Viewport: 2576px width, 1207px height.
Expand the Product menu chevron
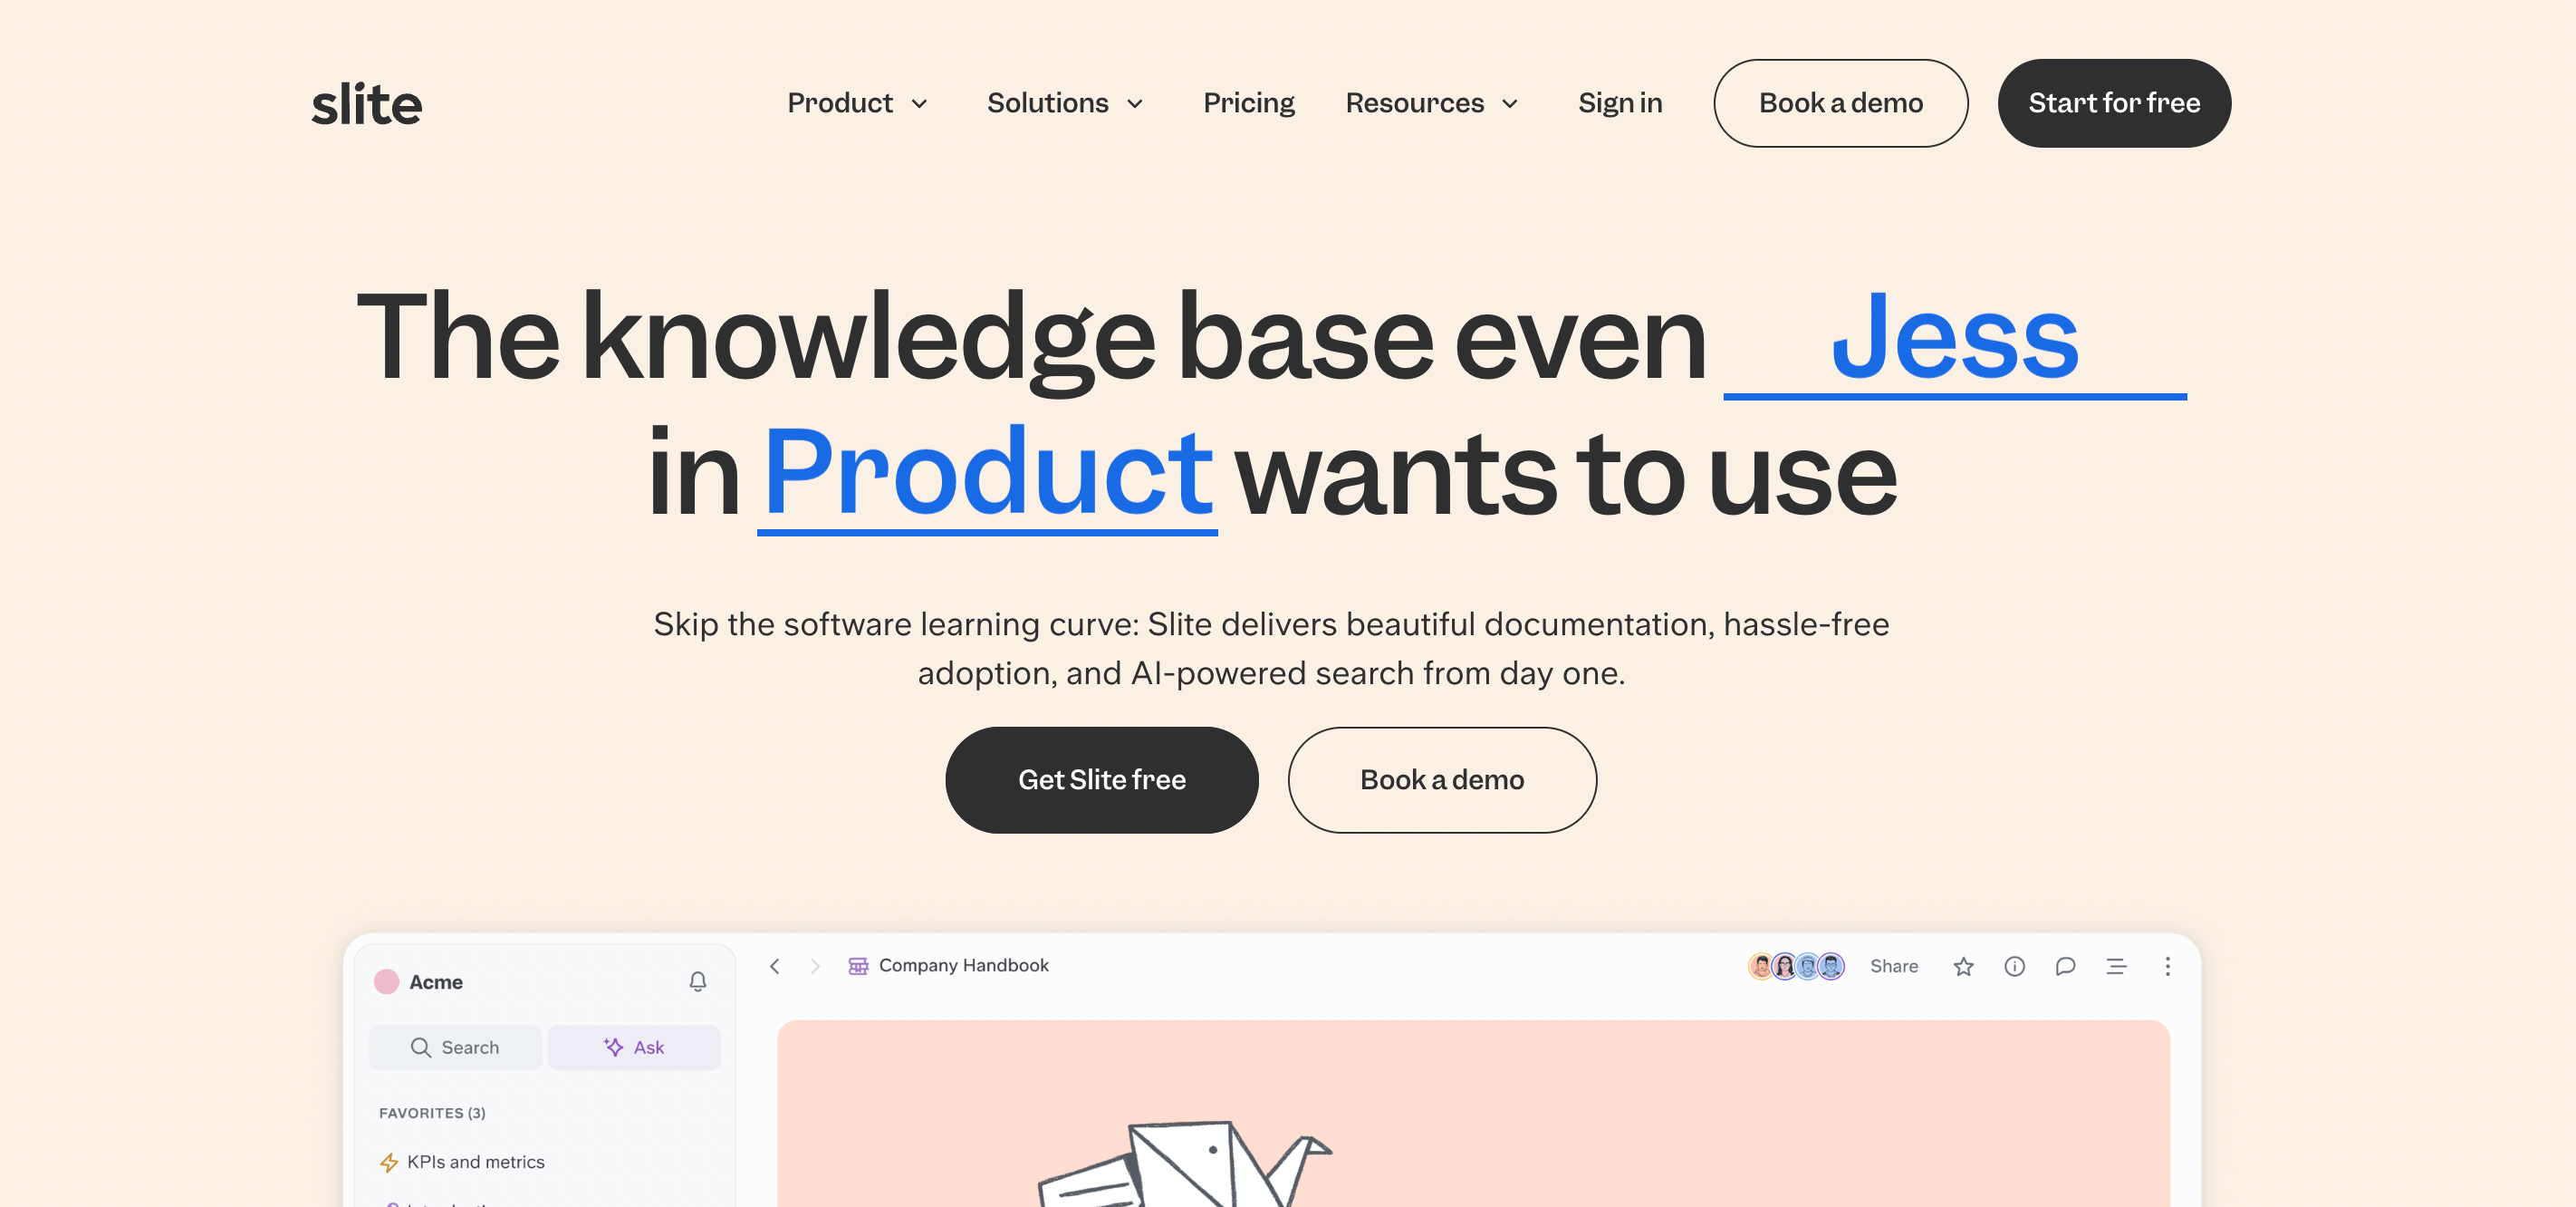point(919,104)
